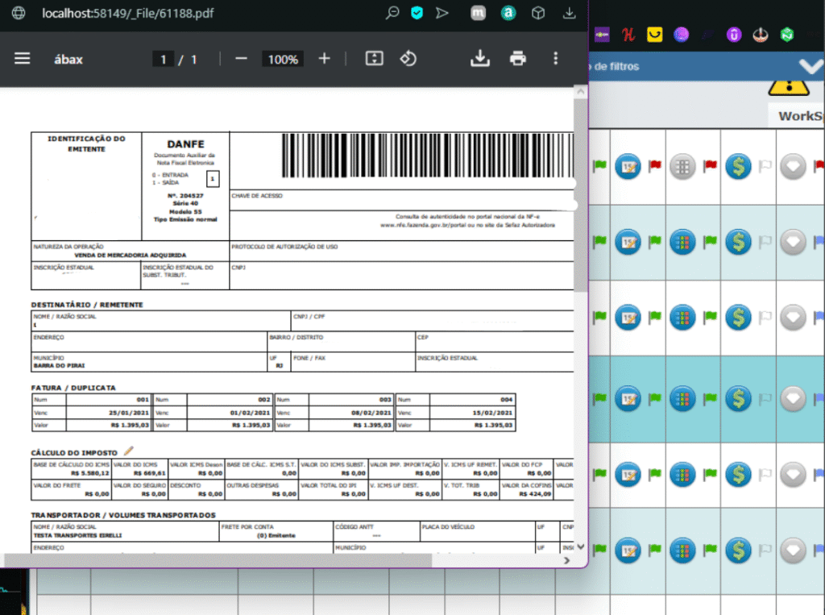Click the grey grid icon in first row
The image size is (825, 615).
point(682,166)
